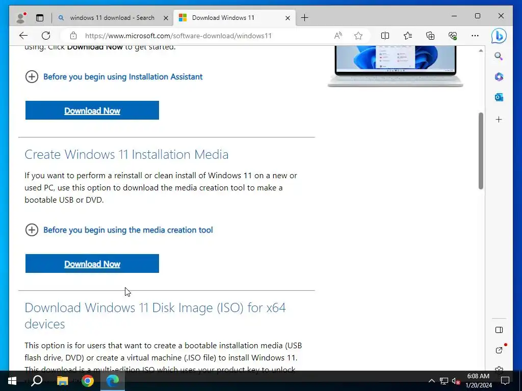Screen dimensions: 522x391
Task: Click the Microsoft Edge taskbar icon
Action: tap(113, 381)
